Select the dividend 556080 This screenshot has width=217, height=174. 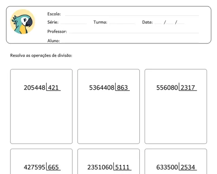(167, 87)
